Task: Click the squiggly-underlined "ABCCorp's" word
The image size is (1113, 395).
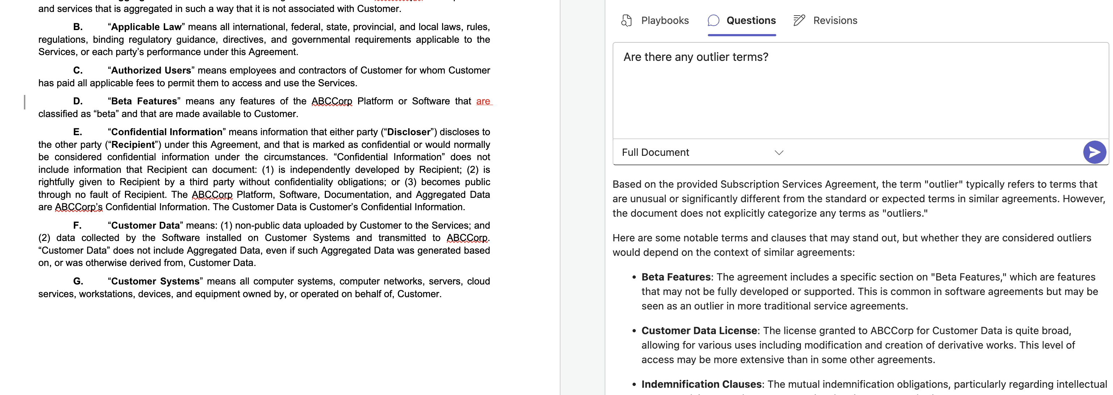Action: 79,207
